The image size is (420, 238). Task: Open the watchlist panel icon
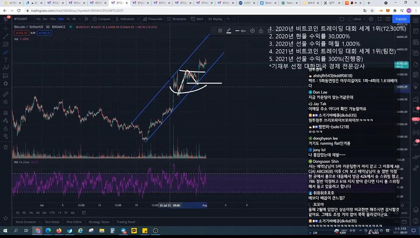point(416,20)
